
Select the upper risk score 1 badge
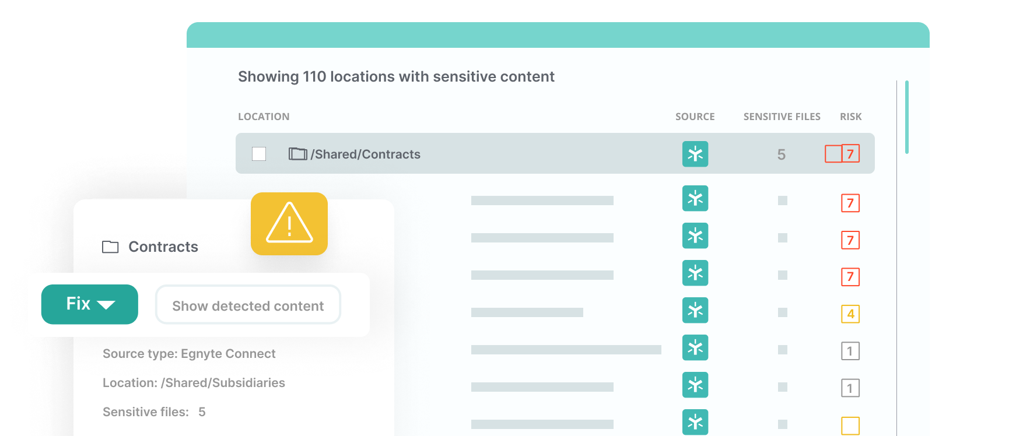click(x=850, y=351)
